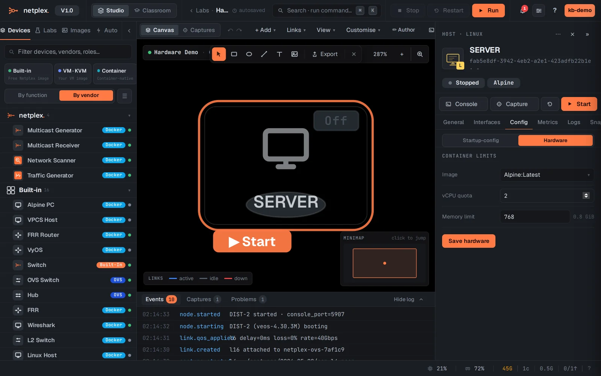Open the more options ellipsis in host panel

coord(558,34)
